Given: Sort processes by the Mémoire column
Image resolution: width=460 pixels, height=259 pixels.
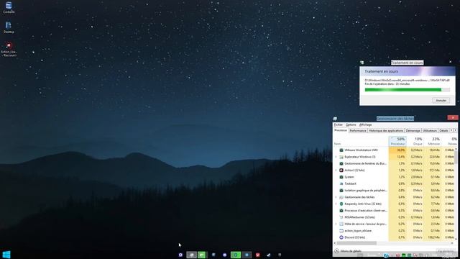Looking at the screenshot, I should [433, 141].
